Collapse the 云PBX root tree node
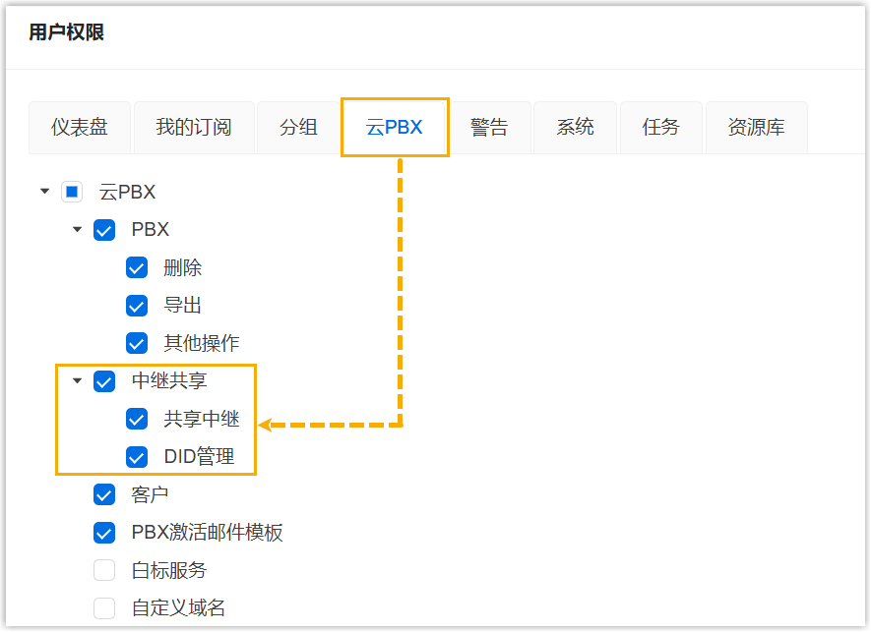This screenshot has width=871, height=632. point(44,192)
